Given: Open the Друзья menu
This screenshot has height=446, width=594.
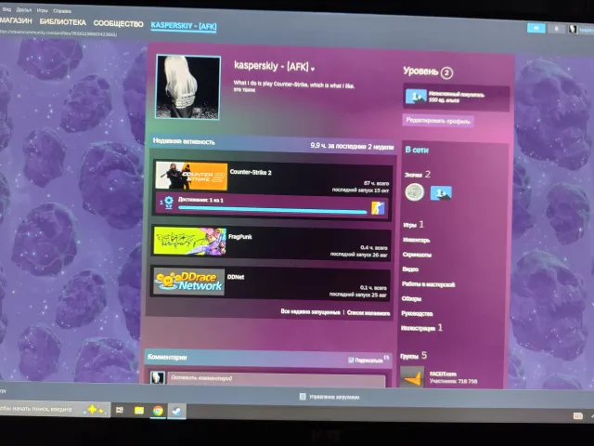Looking at the screenshot, I should click(x=23, y=10).
